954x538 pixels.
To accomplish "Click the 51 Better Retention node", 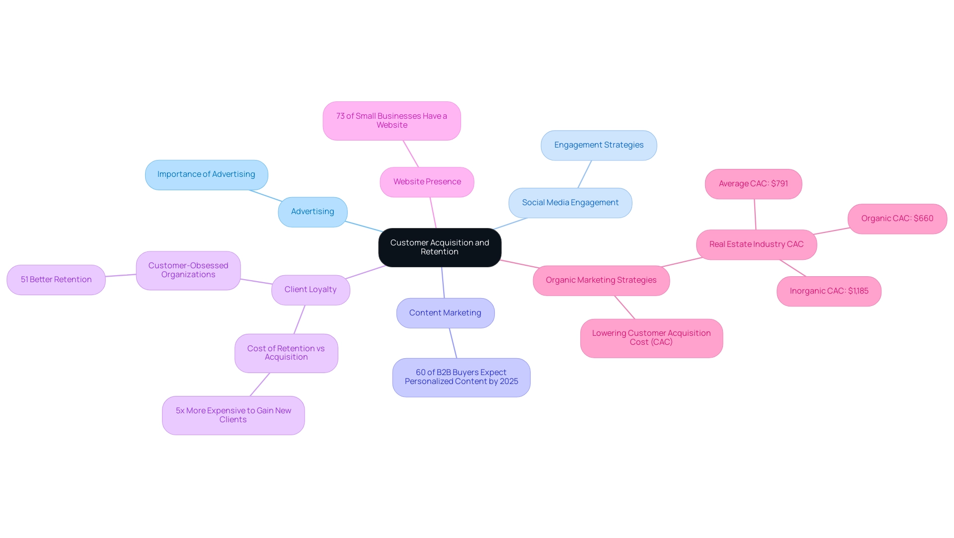I will coord(56,279).
